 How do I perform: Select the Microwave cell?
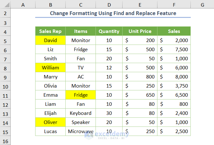[81, 132]
